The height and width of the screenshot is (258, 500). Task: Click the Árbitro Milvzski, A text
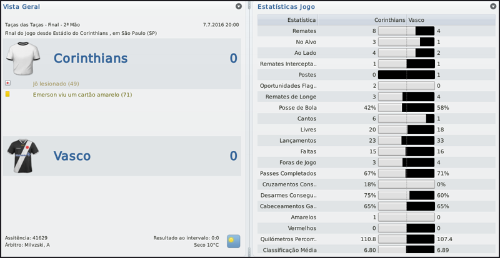[x=27, y=245]
